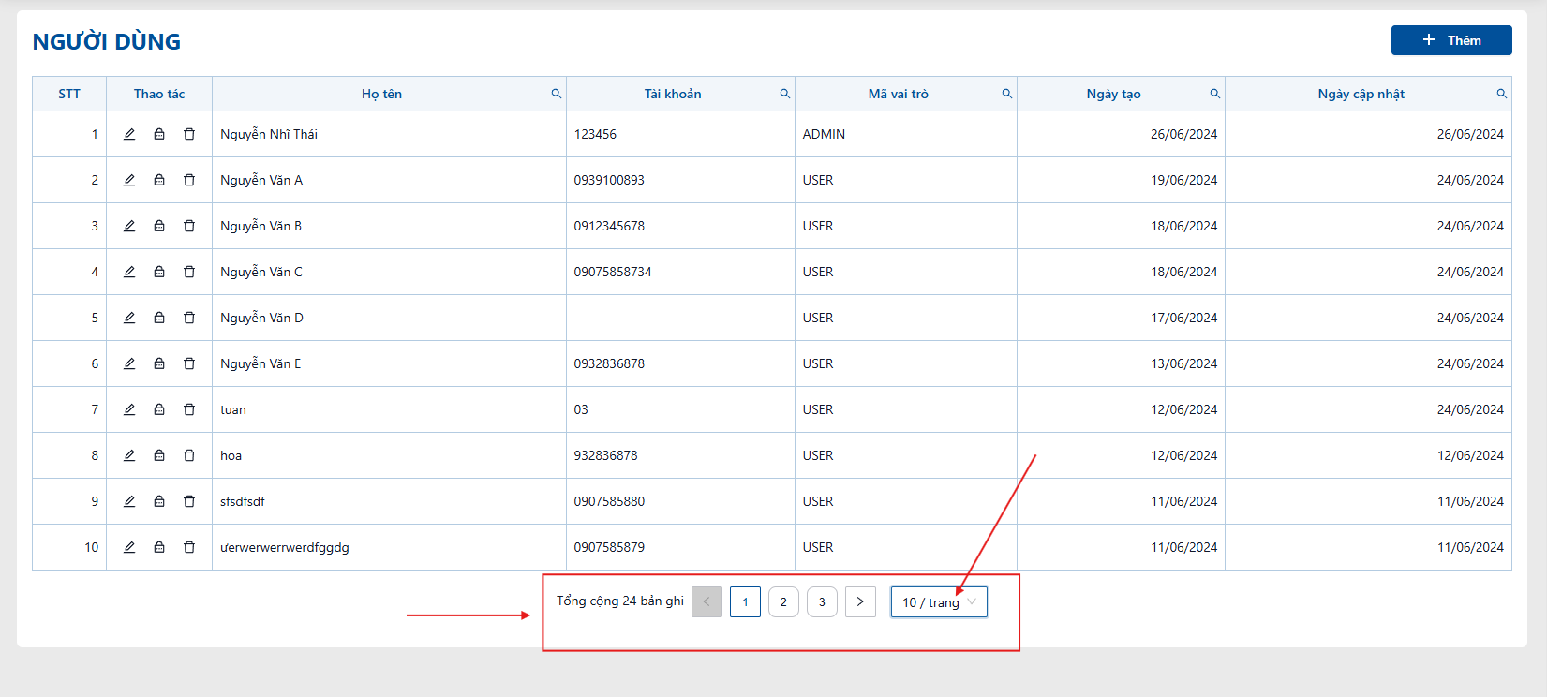Click the Thêm button to add user
This screenshot has width=1547, height=697.
point(1451,40)
